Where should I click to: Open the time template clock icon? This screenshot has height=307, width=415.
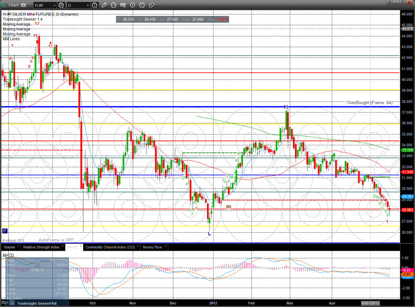pos(94,5)
